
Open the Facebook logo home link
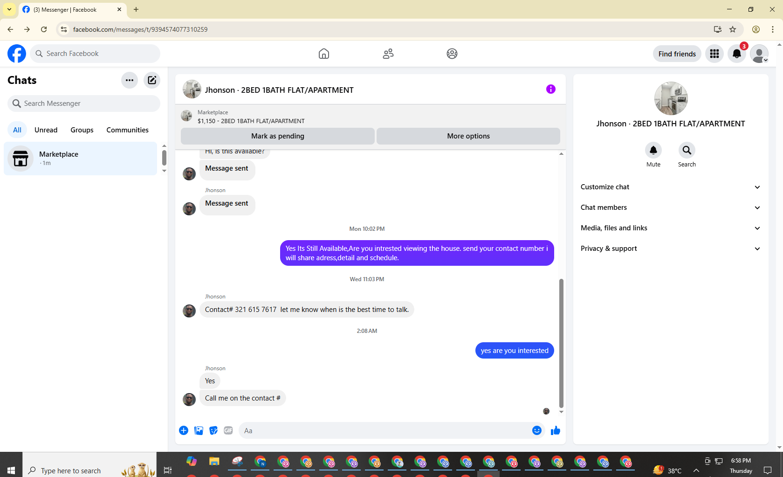[17, 54]
